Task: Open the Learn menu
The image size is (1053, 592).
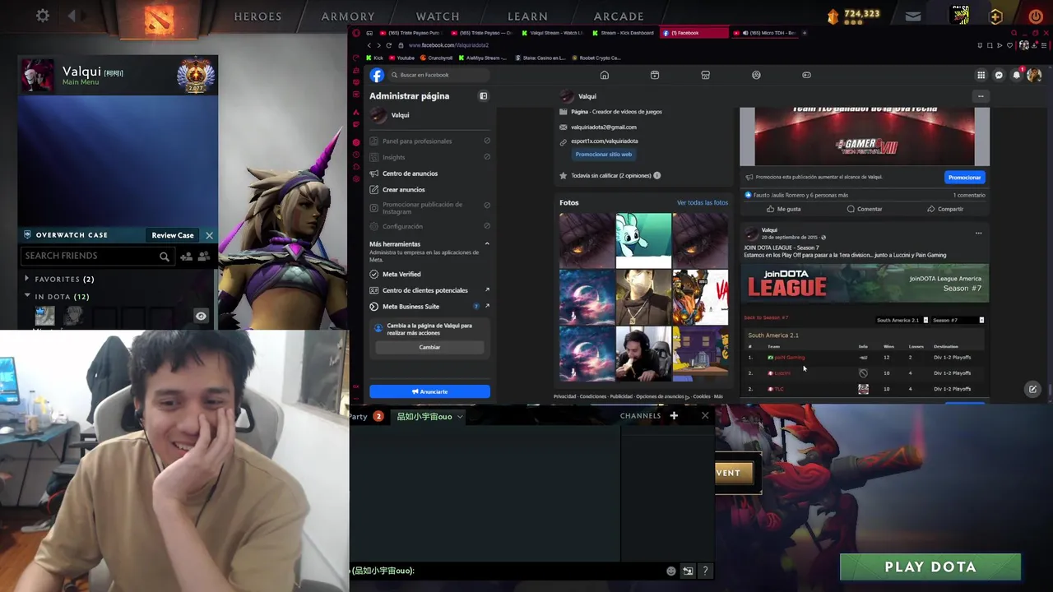Action: pos(527,16)
